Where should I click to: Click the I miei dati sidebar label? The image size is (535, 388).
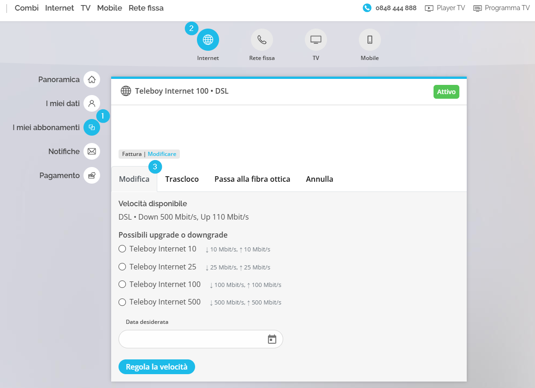click(x=63, y=103)
